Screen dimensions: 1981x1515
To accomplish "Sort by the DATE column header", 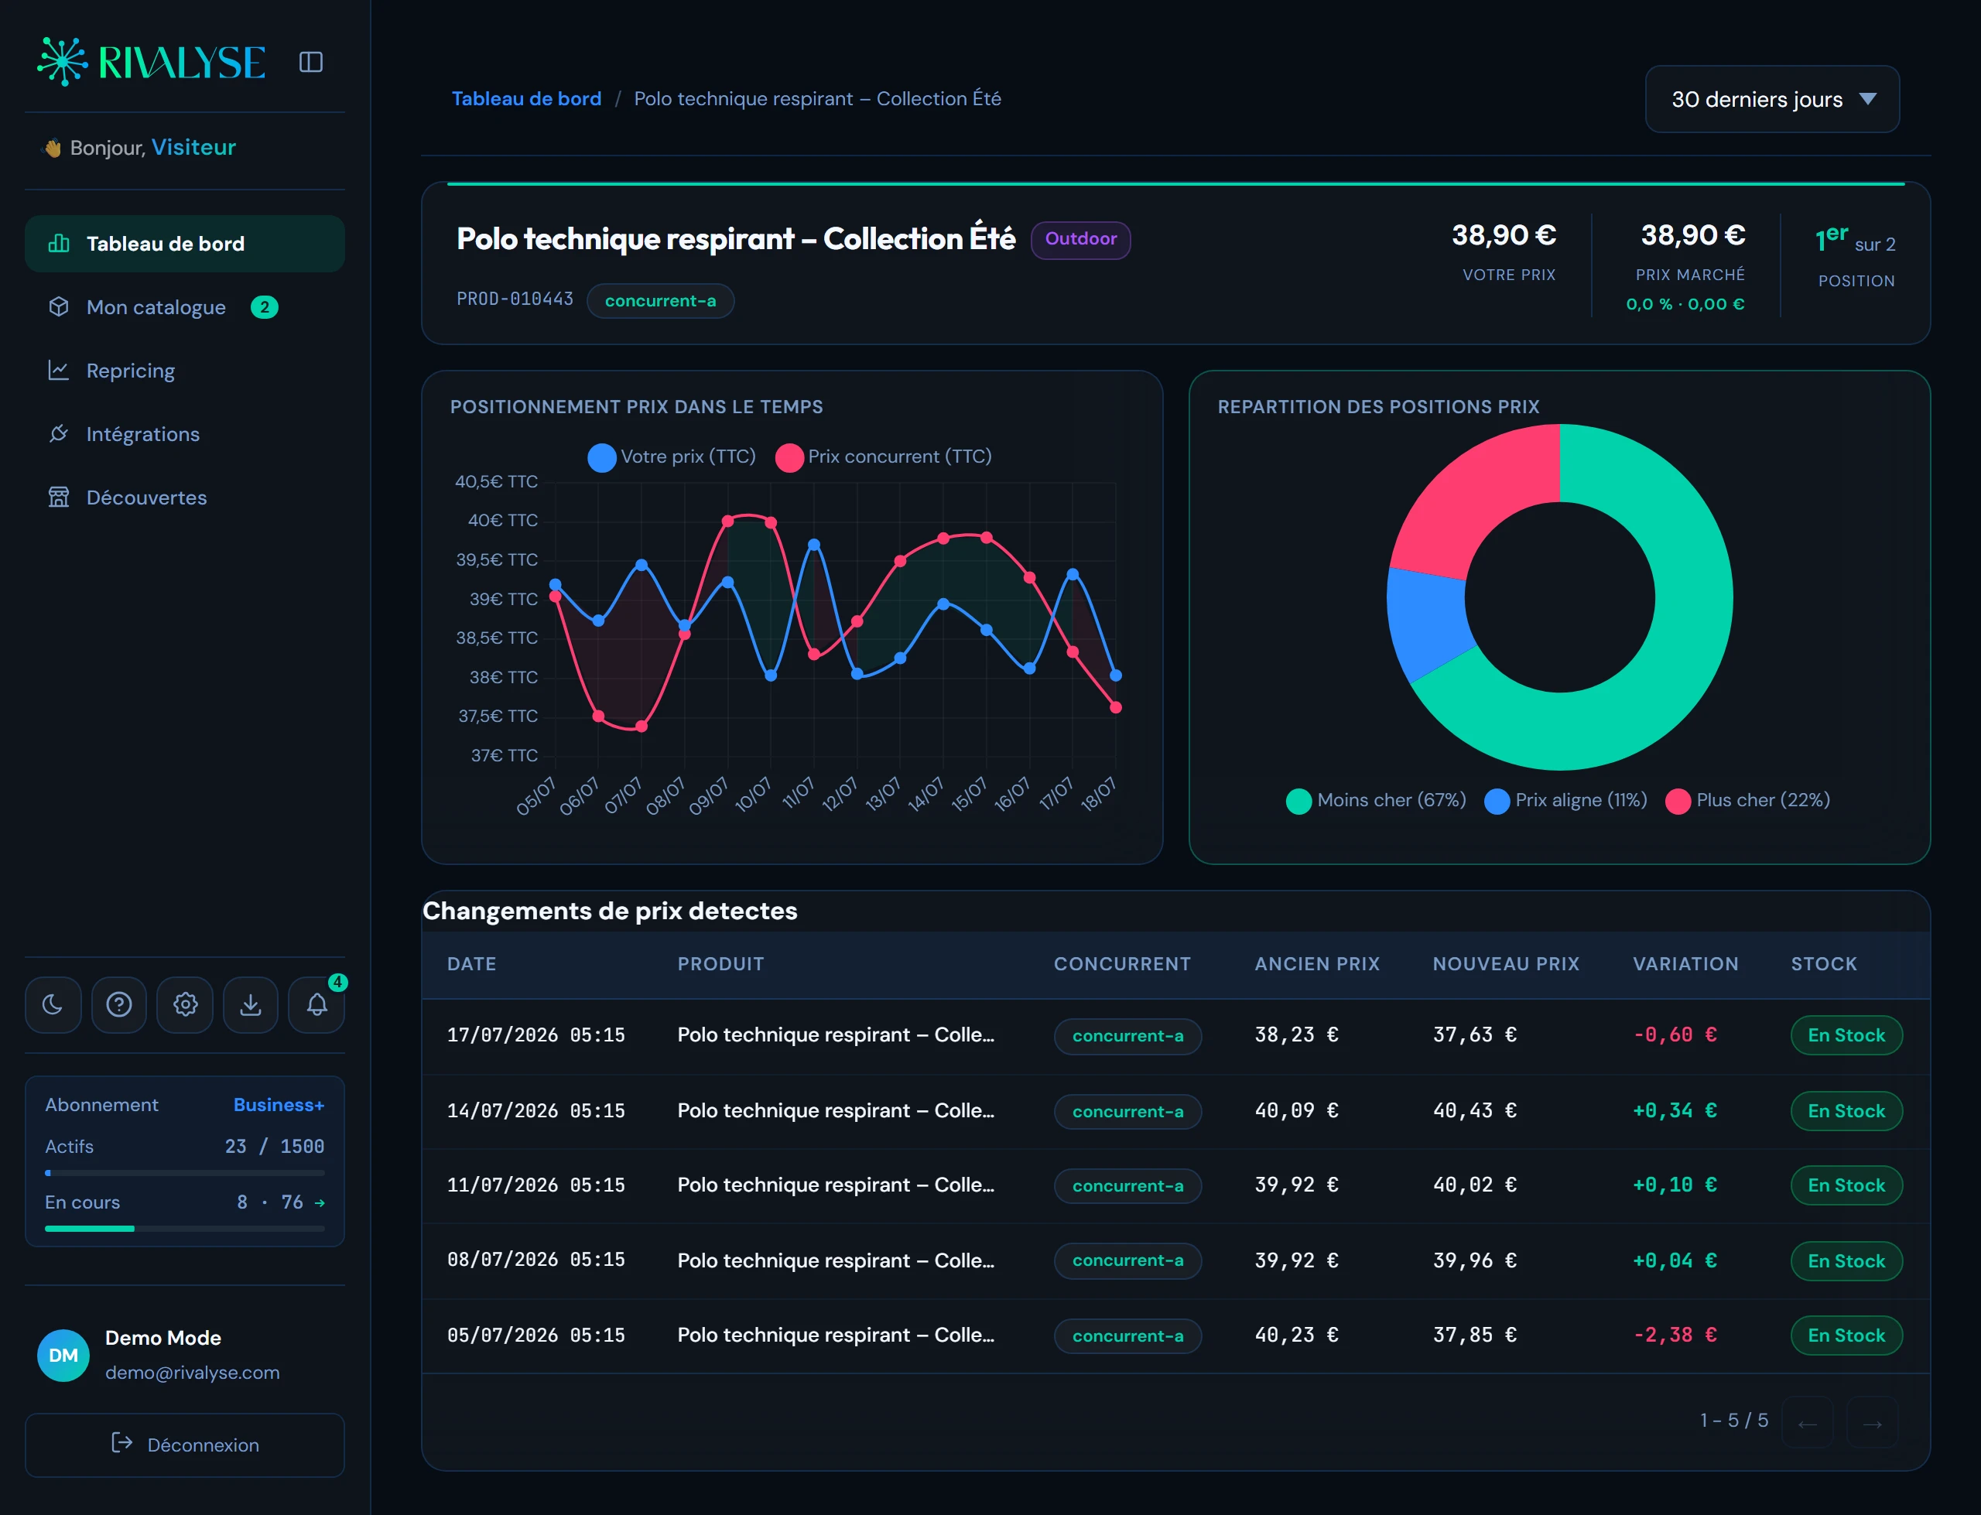I will coord(471,964).
